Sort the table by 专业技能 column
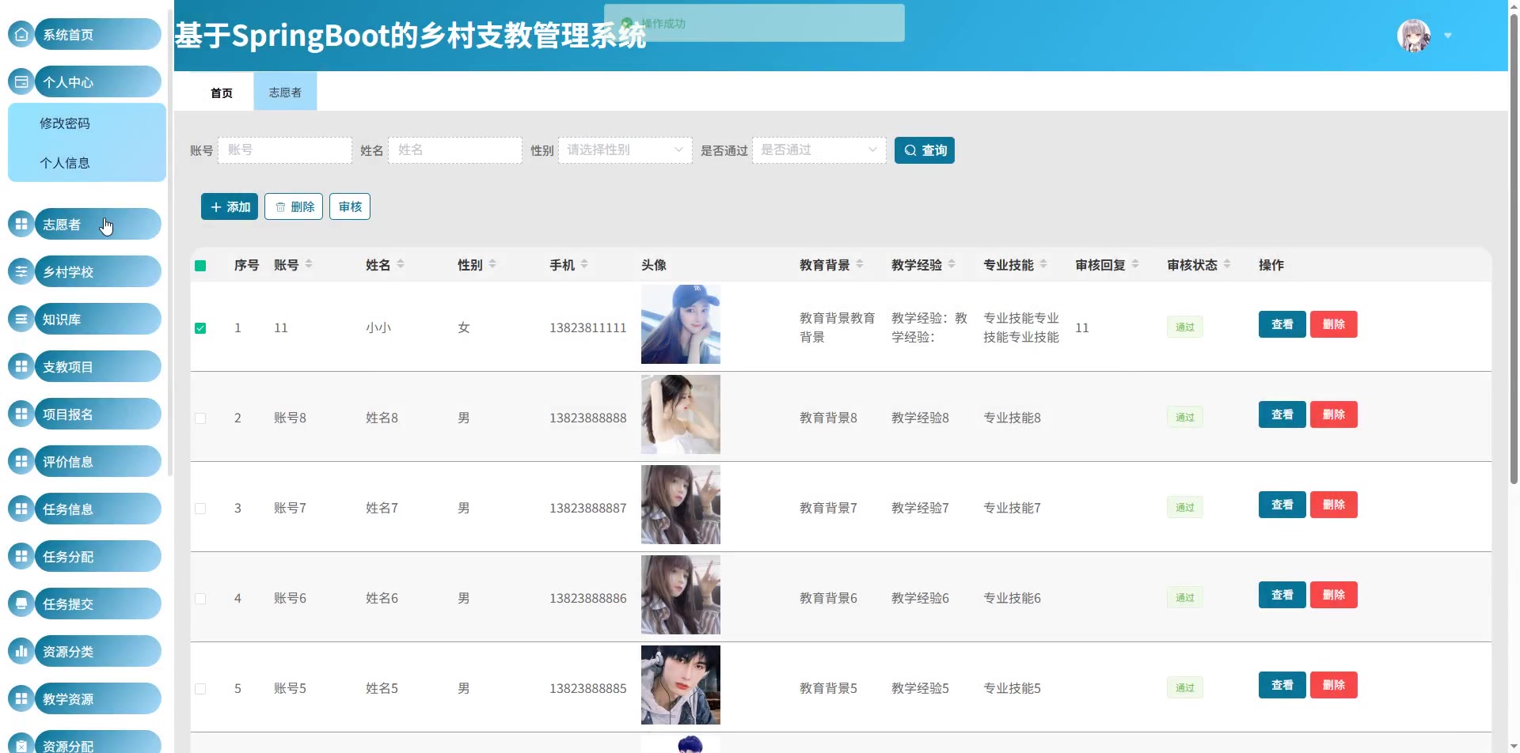Screen dimensions: 1520x753 point(1043,264)
